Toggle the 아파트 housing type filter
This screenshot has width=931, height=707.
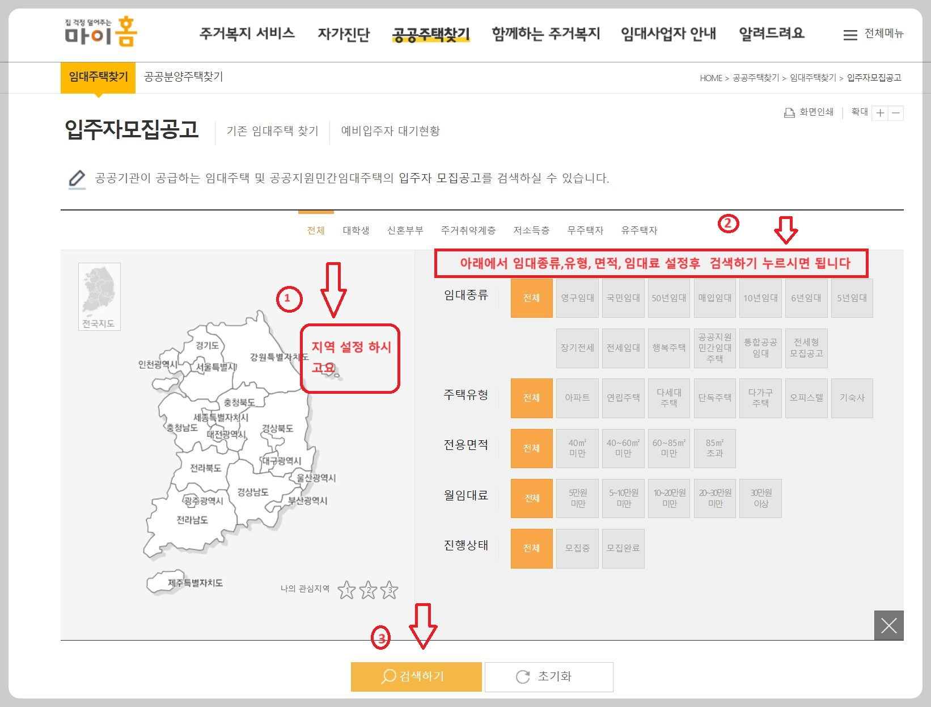coord(577,398)
